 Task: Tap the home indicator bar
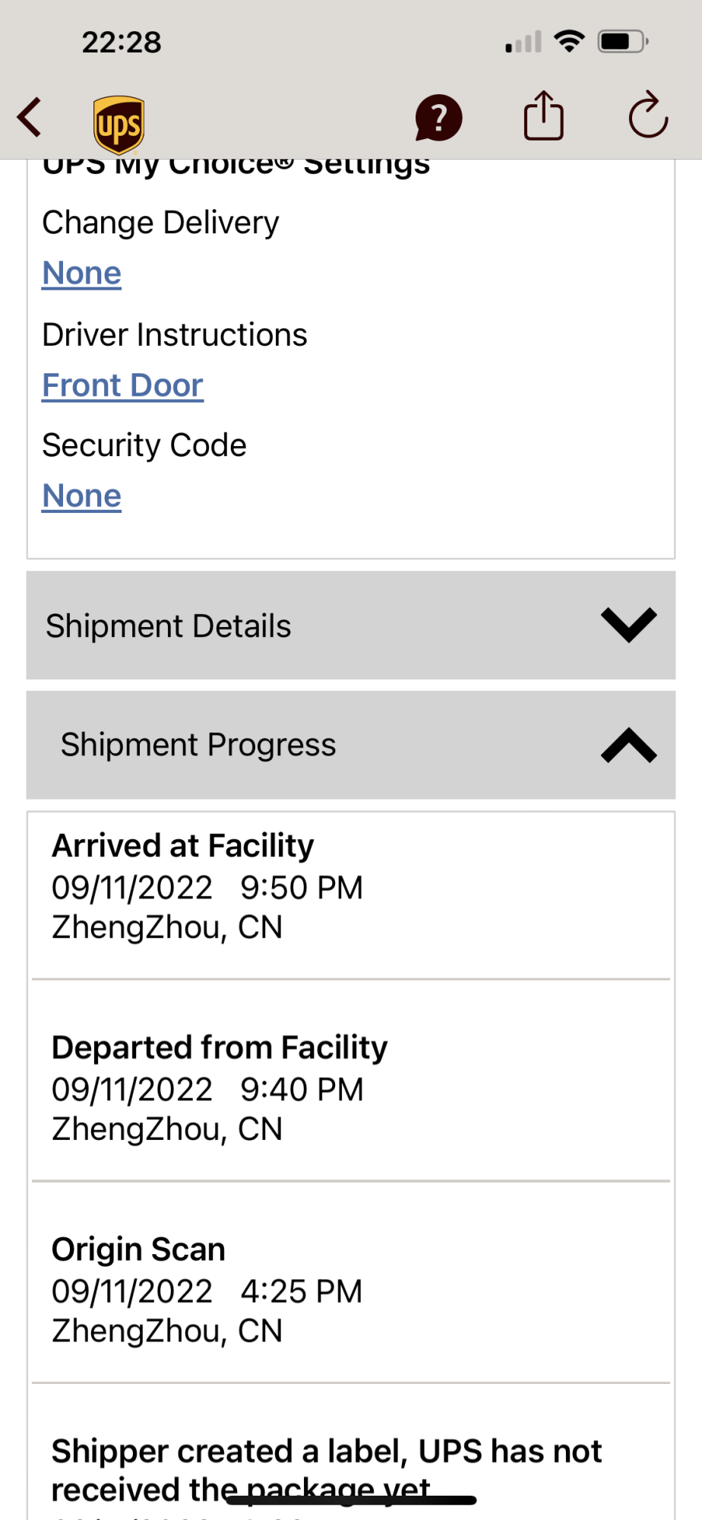pos(351,1500)
